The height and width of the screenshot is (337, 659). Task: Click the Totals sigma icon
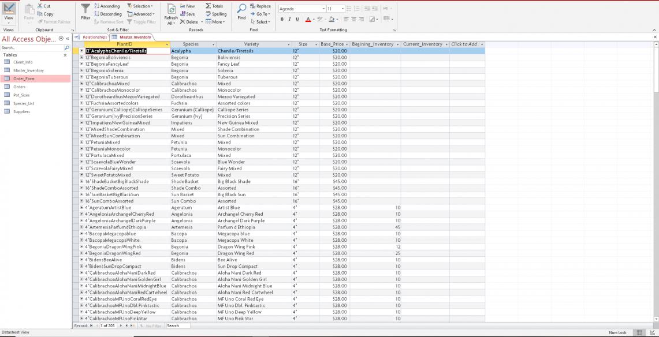coord(214,6)
